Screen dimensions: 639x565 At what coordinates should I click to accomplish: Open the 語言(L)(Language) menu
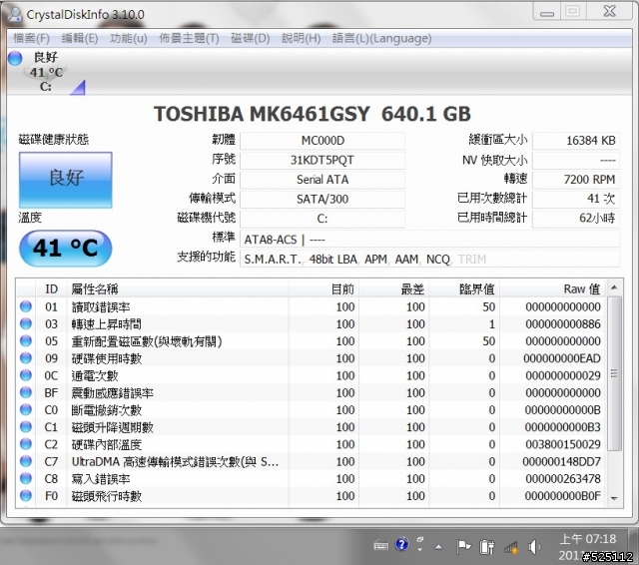coord(381,38)
